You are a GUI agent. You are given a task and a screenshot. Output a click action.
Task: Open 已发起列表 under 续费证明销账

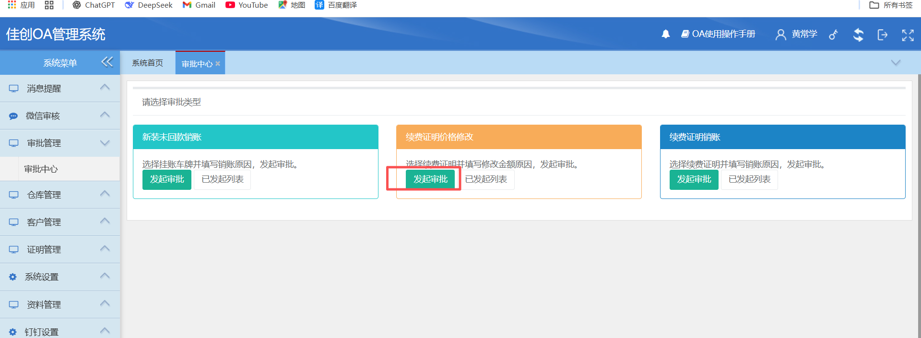[749, 179]
